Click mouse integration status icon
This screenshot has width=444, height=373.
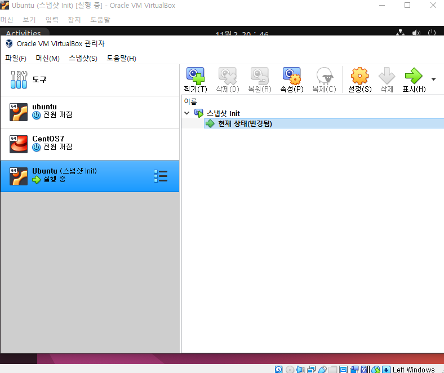376,369
